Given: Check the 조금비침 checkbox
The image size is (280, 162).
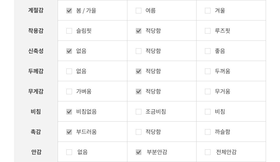Looking at the screenshot, I should click(139, 112).
